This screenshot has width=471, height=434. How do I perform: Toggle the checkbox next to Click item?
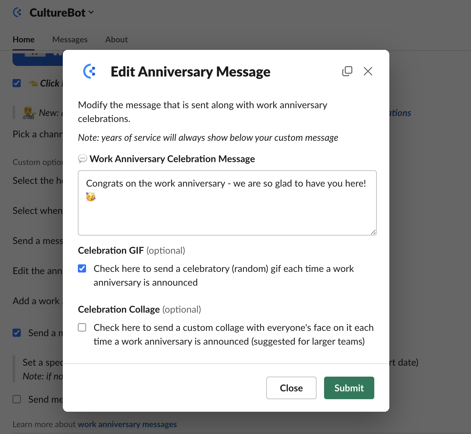pyautogui.click(x=17, y=83)
